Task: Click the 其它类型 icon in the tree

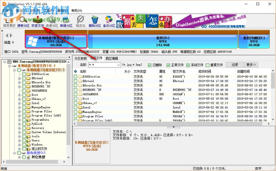Action: [28, 157]
